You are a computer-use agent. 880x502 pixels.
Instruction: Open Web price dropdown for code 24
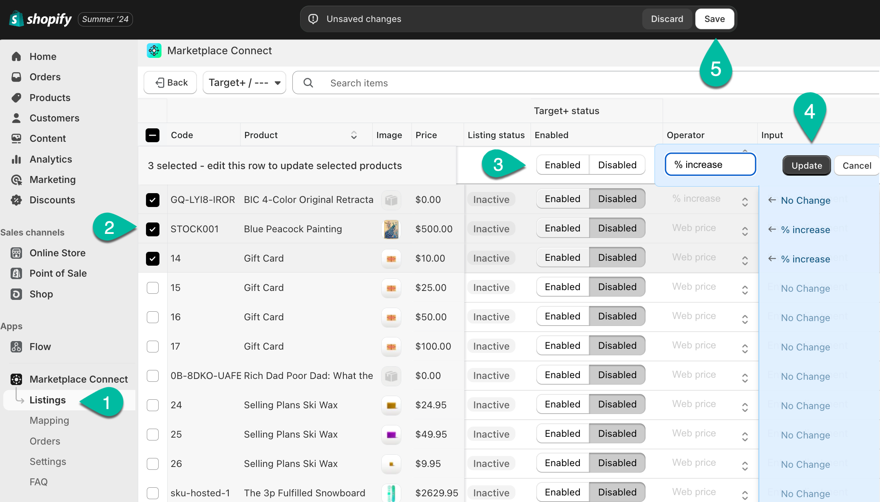(x=710, y=405)
